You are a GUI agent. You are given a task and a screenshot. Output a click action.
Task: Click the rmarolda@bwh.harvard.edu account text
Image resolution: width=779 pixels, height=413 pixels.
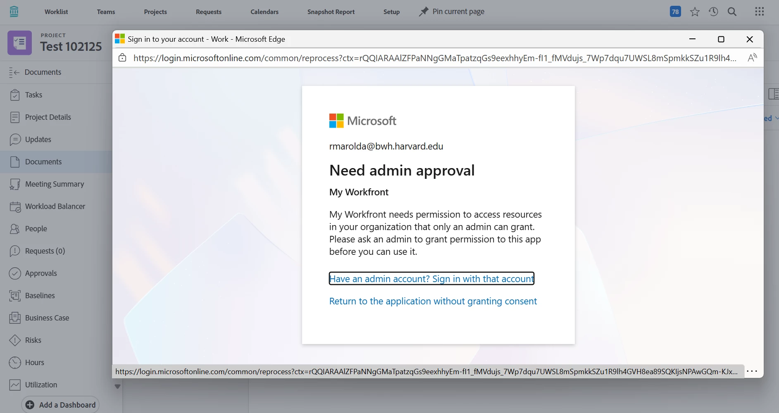tap(386, 146)
